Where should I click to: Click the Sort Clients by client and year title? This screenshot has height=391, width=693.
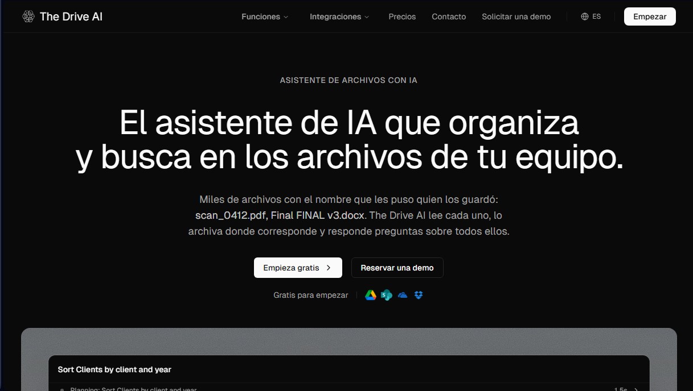pyautogui.click(x=114, y=369)
